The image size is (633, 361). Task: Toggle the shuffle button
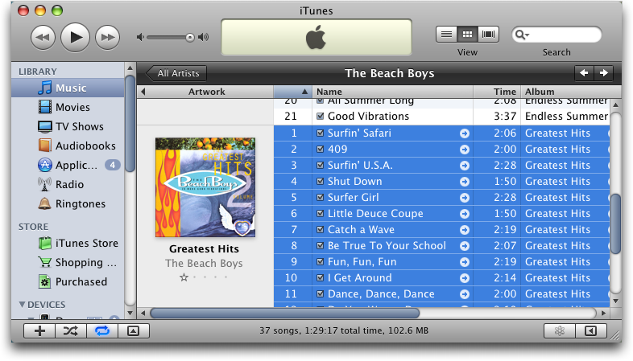71,331
